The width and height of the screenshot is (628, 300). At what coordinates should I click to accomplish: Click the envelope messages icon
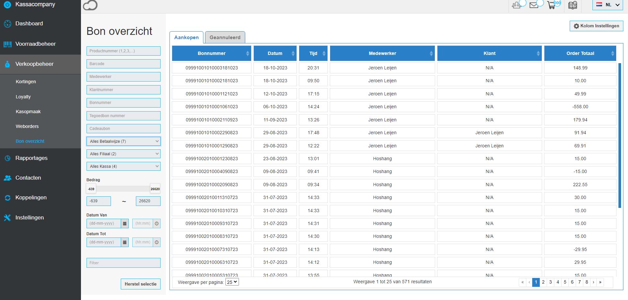point(534,5)
